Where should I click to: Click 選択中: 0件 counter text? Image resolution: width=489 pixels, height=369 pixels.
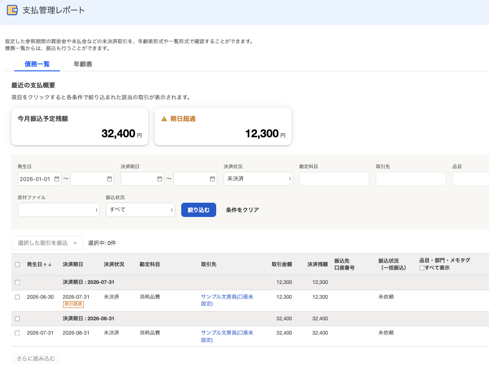tap(102, 243)
